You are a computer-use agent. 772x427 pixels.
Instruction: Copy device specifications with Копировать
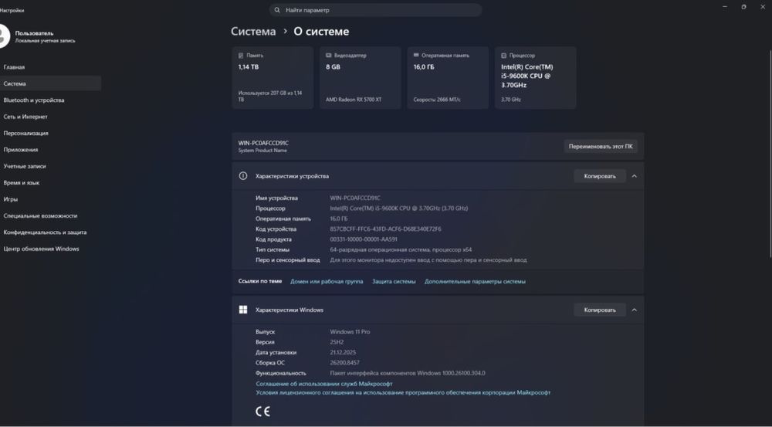coord(600,176)
